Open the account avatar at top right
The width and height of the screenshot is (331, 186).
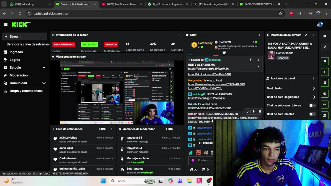(320, 25)
